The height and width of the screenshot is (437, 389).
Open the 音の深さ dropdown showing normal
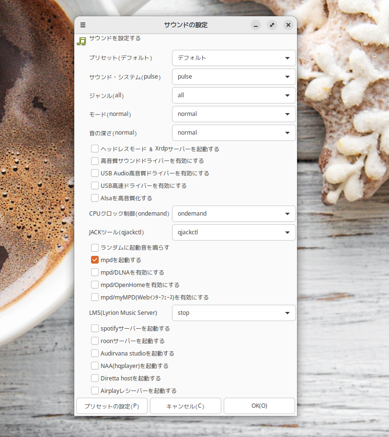pos(234,133)
